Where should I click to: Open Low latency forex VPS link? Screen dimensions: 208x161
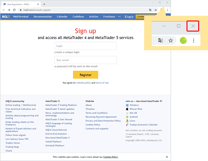coord(17,139)
